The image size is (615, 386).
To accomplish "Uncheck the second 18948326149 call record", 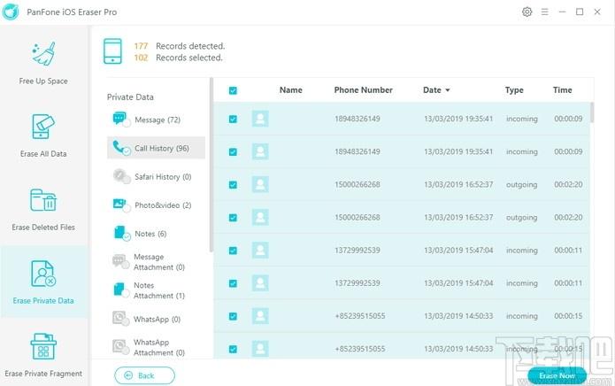I will click(x=233, y=151).
